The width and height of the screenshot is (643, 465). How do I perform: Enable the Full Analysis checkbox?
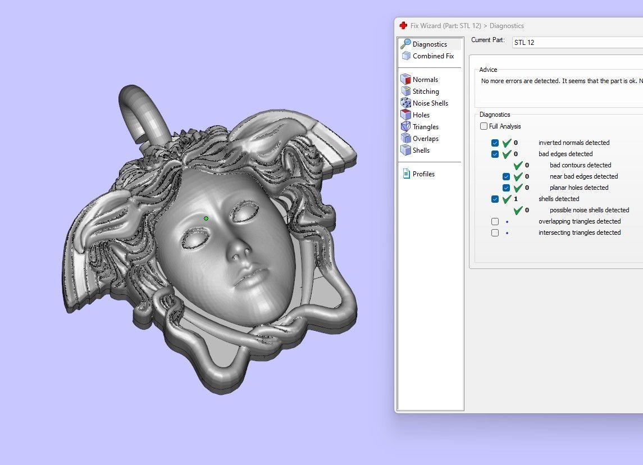[484, 126]
